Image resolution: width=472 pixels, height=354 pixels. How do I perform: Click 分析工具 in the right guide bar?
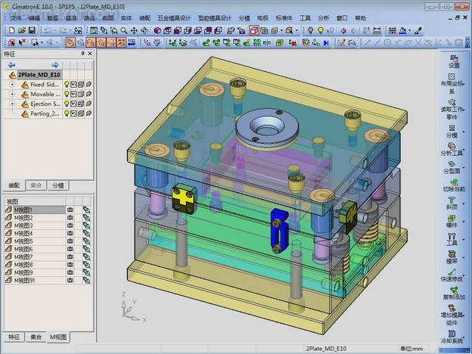tap(452, 149)
